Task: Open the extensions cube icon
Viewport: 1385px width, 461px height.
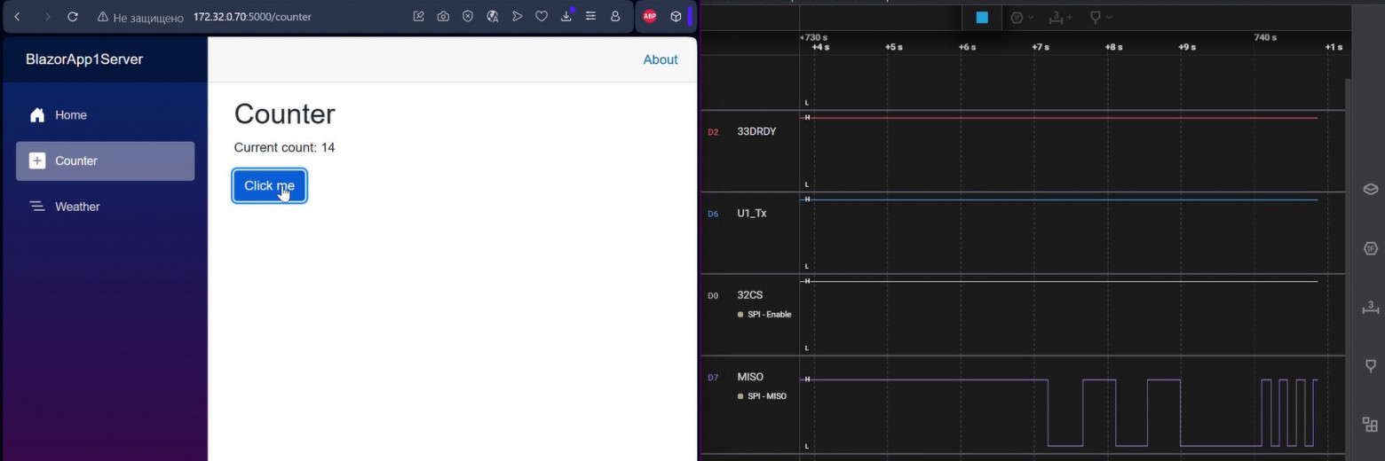Action: tap(676, 17)
